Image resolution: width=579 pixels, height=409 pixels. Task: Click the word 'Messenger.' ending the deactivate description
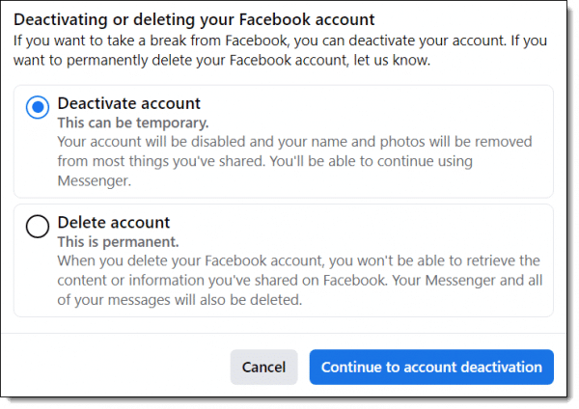(95, 181)
